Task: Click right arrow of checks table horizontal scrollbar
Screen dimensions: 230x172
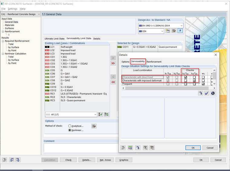Action: pos(214,88)
